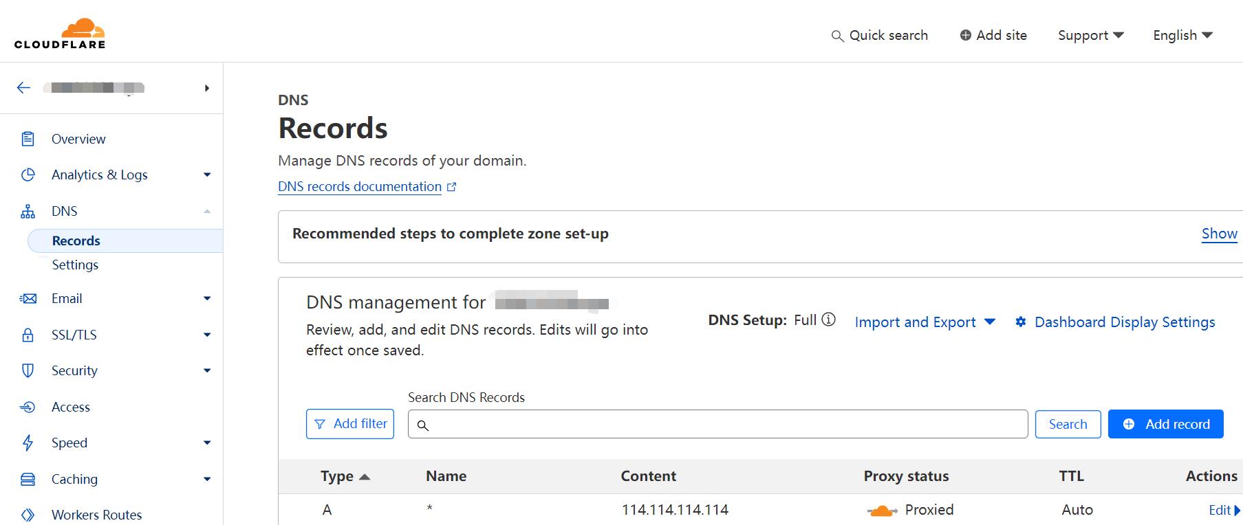Image resolution: width=1243 pixels, height=525 pixels.
Task: Click the Cloudflare logo
Action: (60, 34)
